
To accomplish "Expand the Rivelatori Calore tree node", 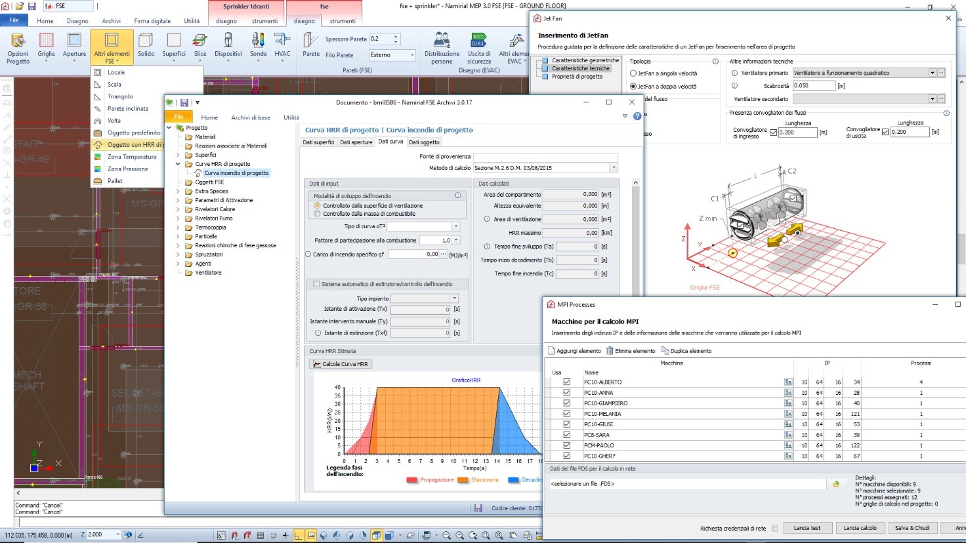I will tap(178, 209).
